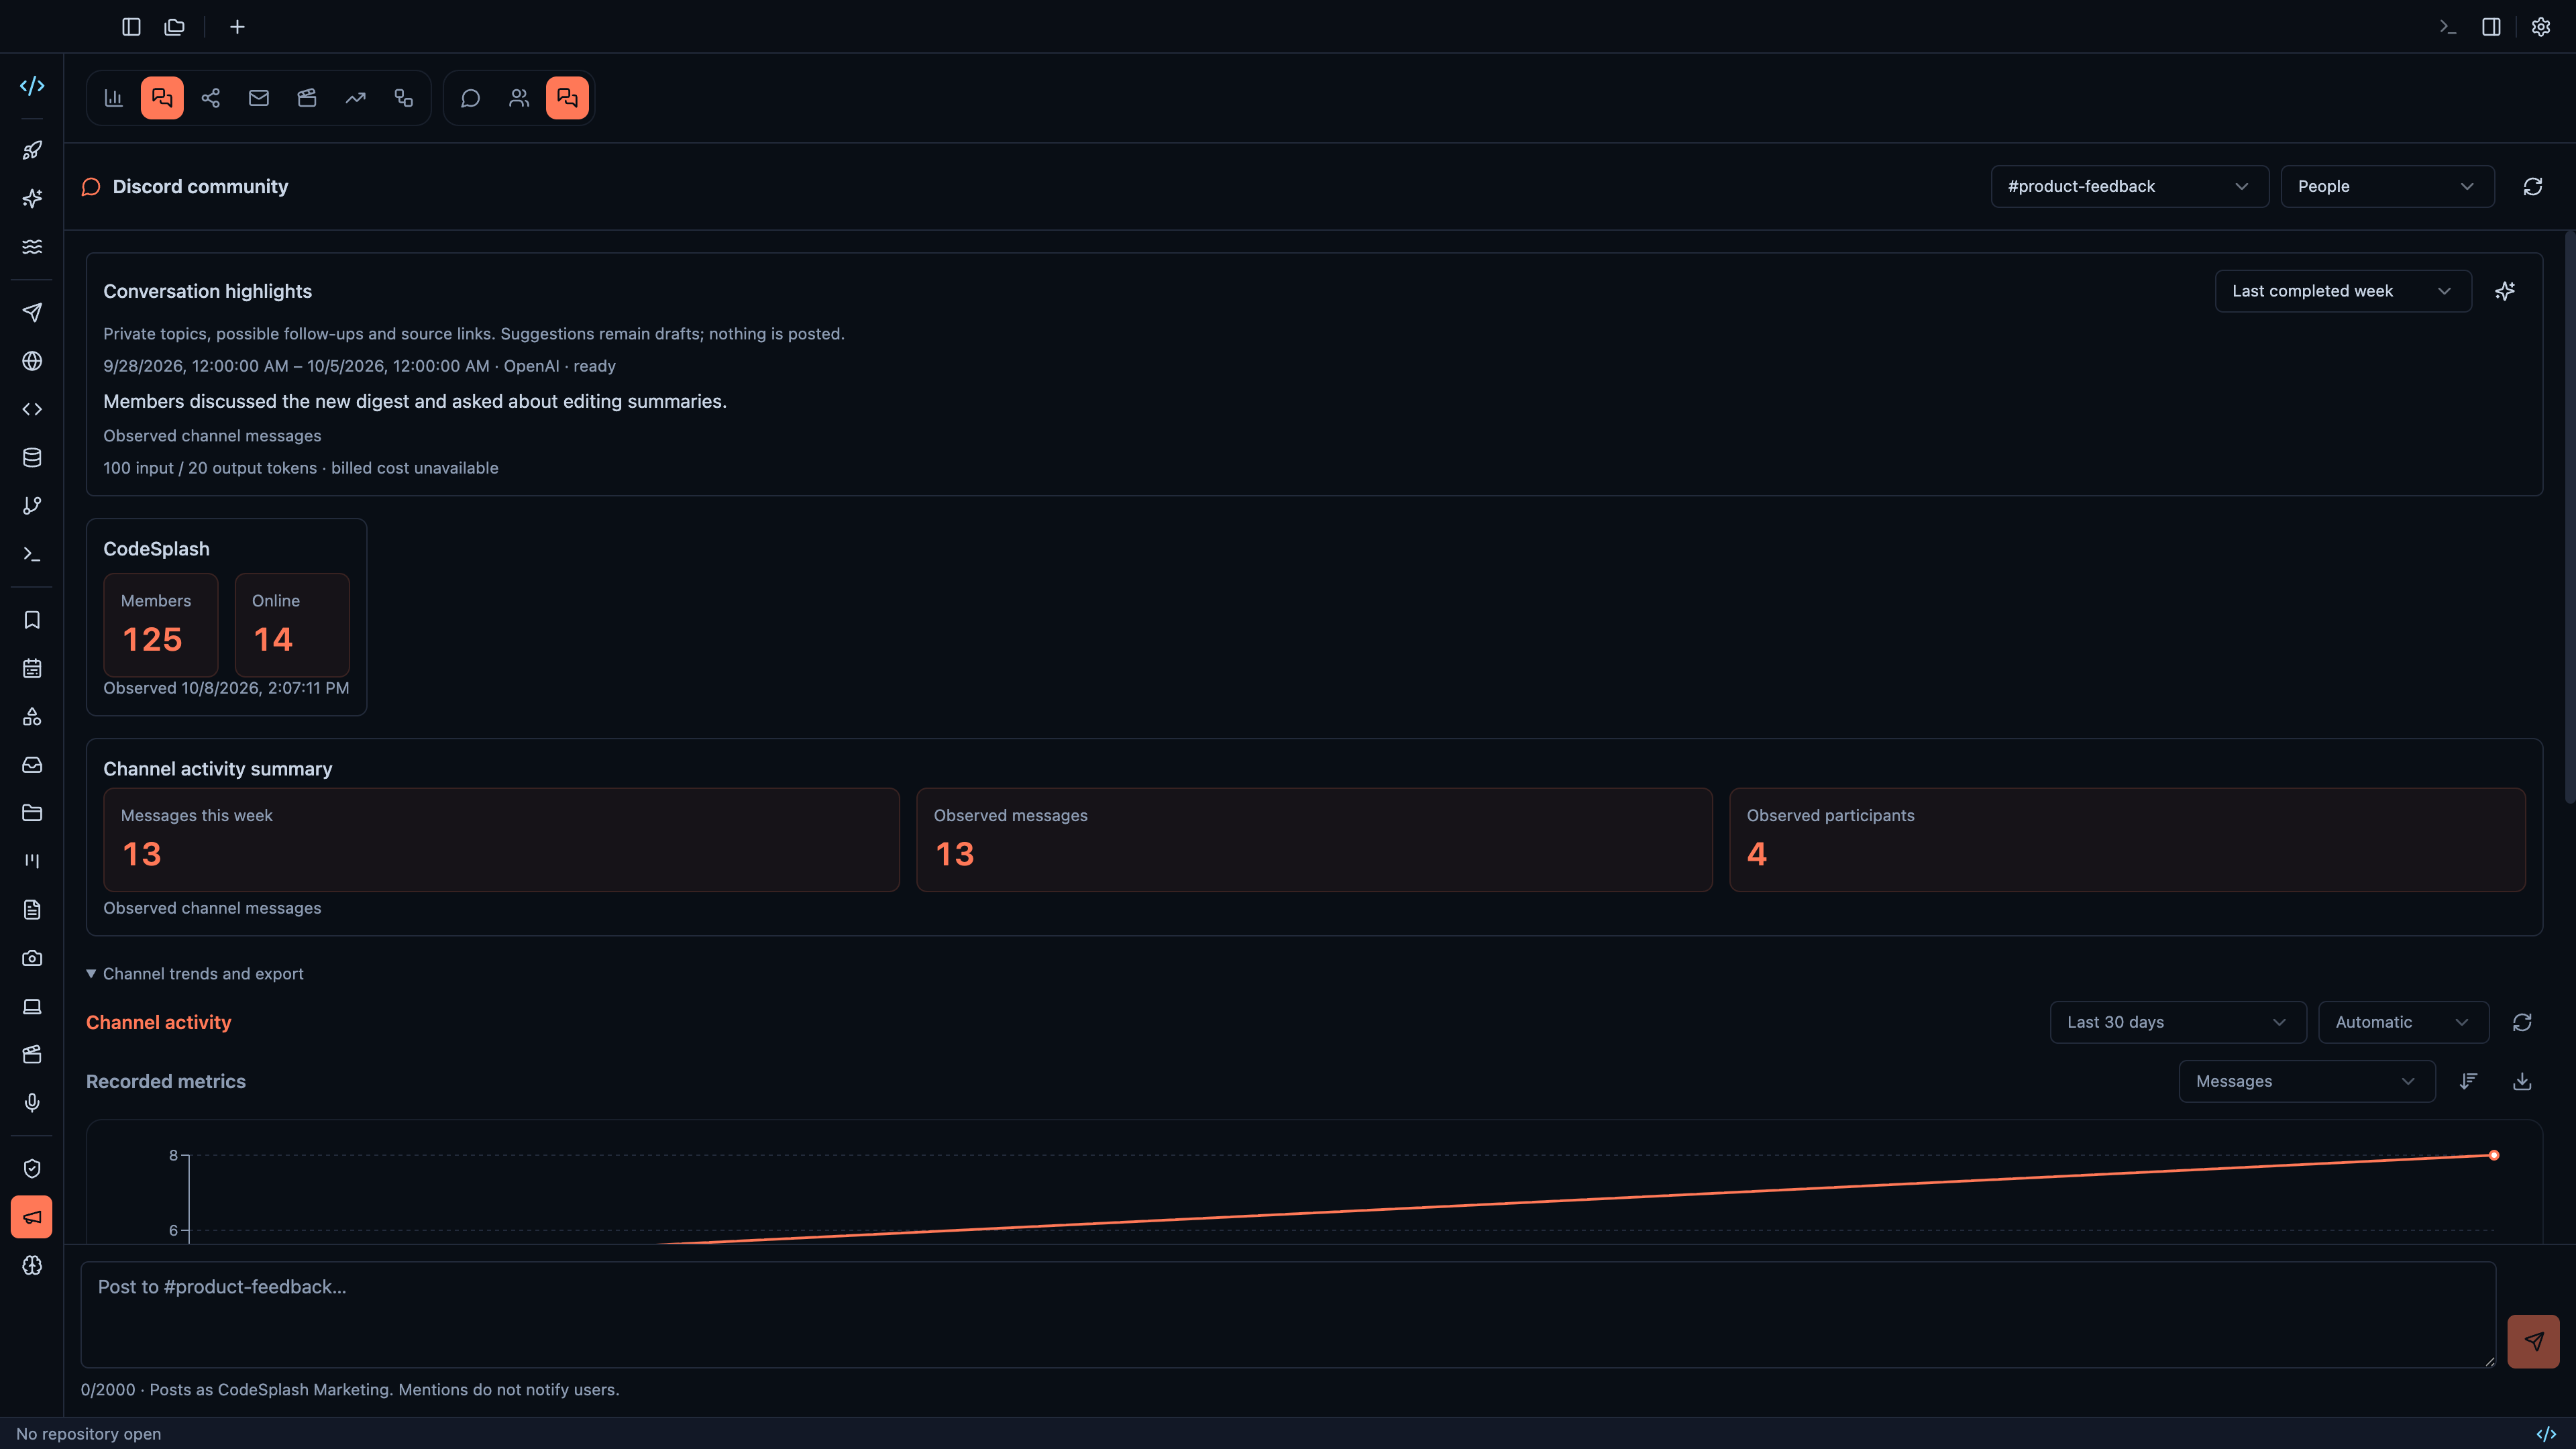Toggle the right split panel
Screen dimensions: 2576x1449
[x=2492, y=27]
